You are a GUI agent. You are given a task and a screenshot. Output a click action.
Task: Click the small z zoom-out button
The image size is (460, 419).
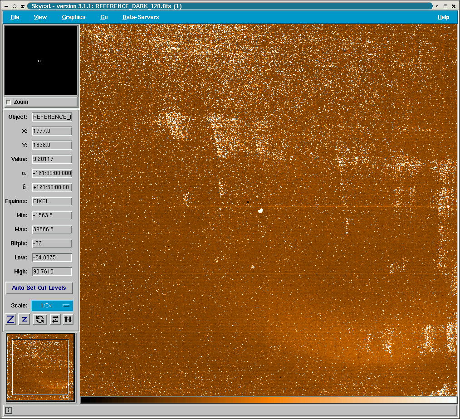[24, 319]
